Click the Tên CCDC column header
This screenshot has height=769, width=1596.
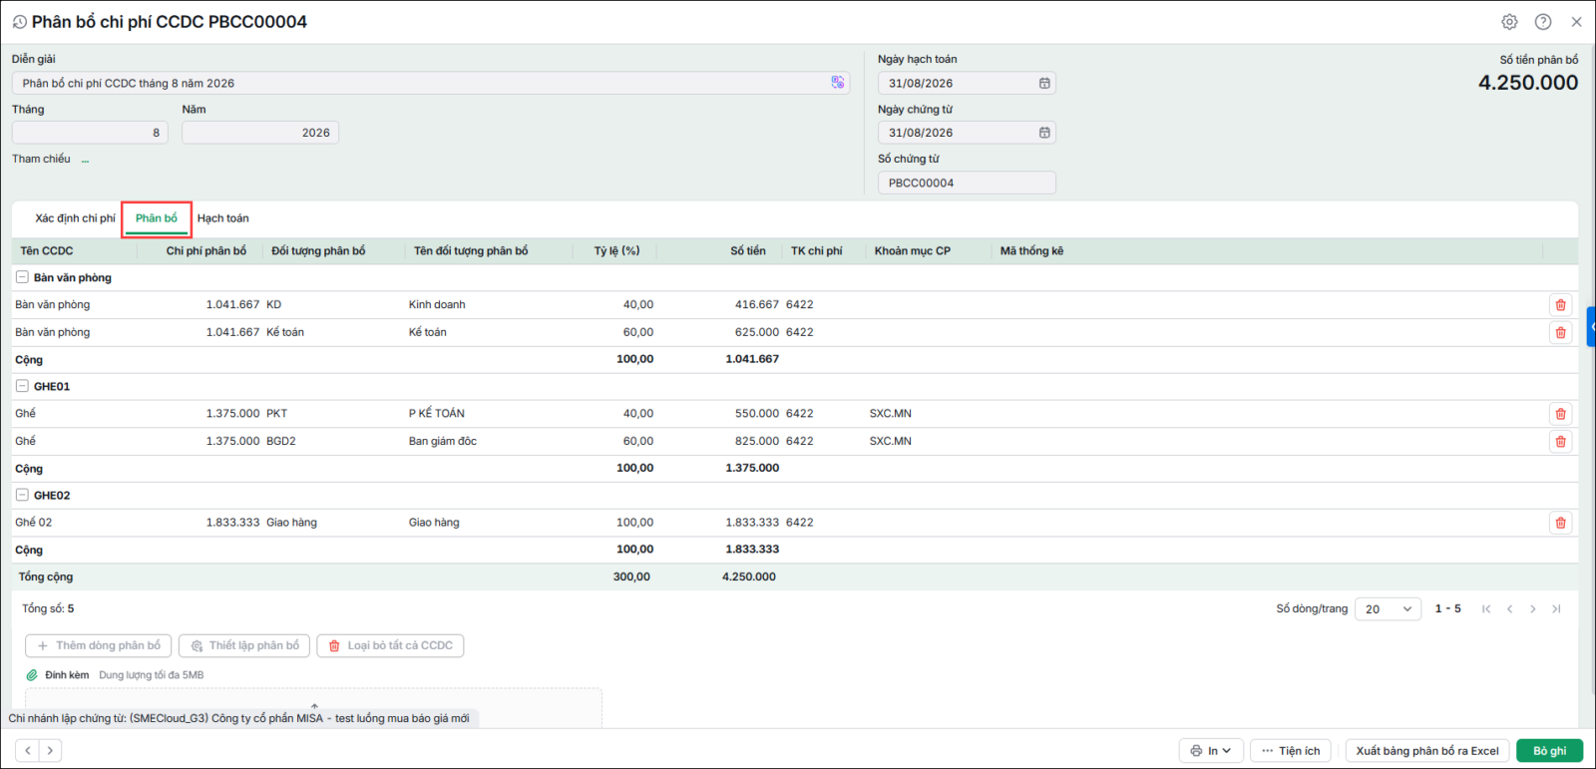click(x=47, y=251)
